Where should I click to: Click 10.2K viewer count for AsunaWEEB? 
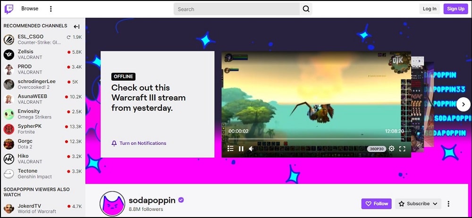tap(76, 97)
